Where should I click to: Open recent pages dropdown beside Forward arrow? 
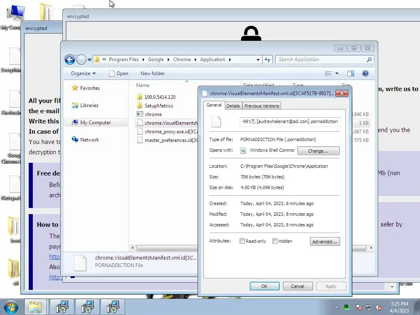[x=90, y=60]
